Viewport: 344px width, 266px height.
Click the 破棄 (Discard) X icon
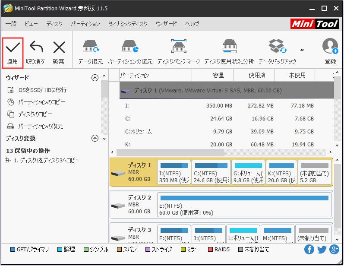59,47
